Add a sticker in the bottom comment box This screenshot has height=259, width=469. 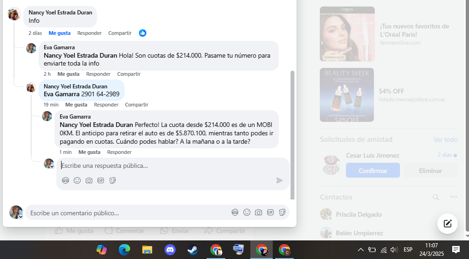pyautogui.click(x=282, y=213)
